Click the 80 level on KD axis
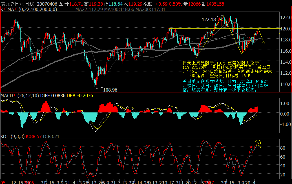 (283, 148)
